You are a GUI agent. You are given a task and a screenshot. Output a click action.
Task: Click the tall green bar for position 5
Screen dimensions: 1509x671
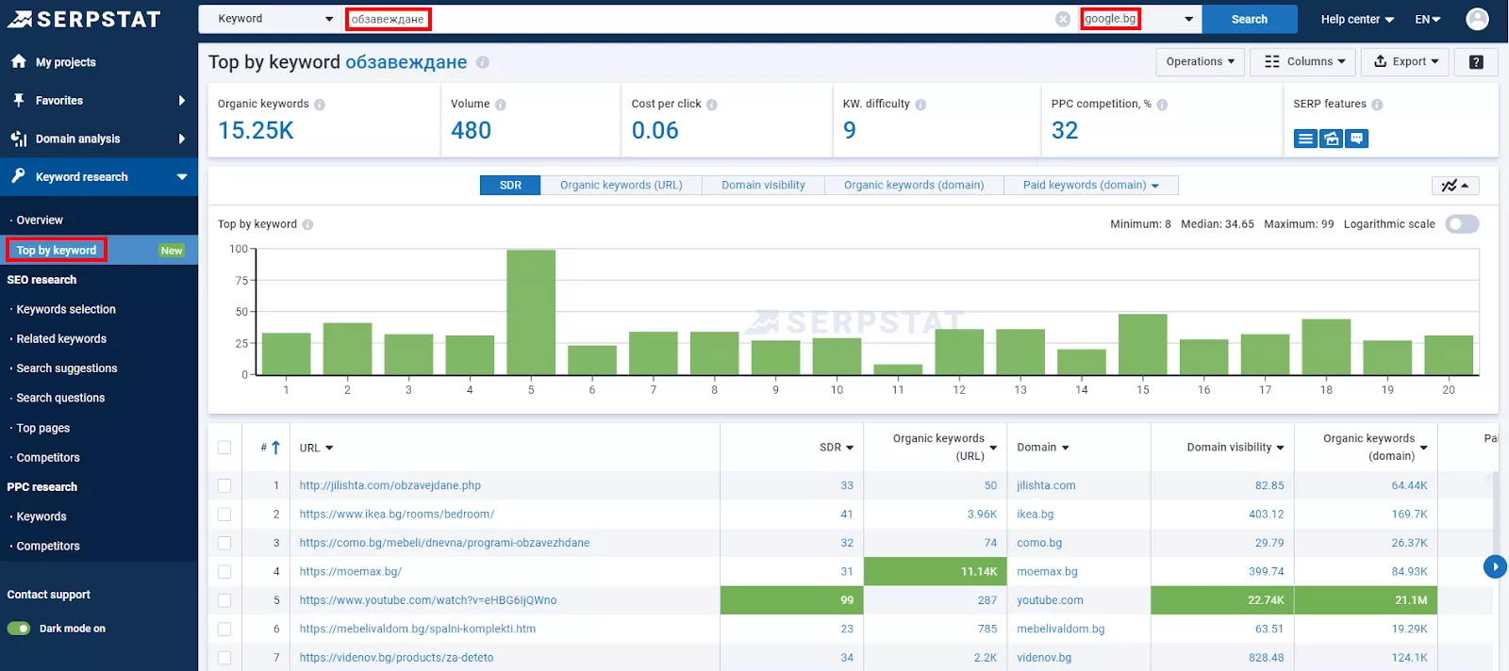tap(531, 312)
